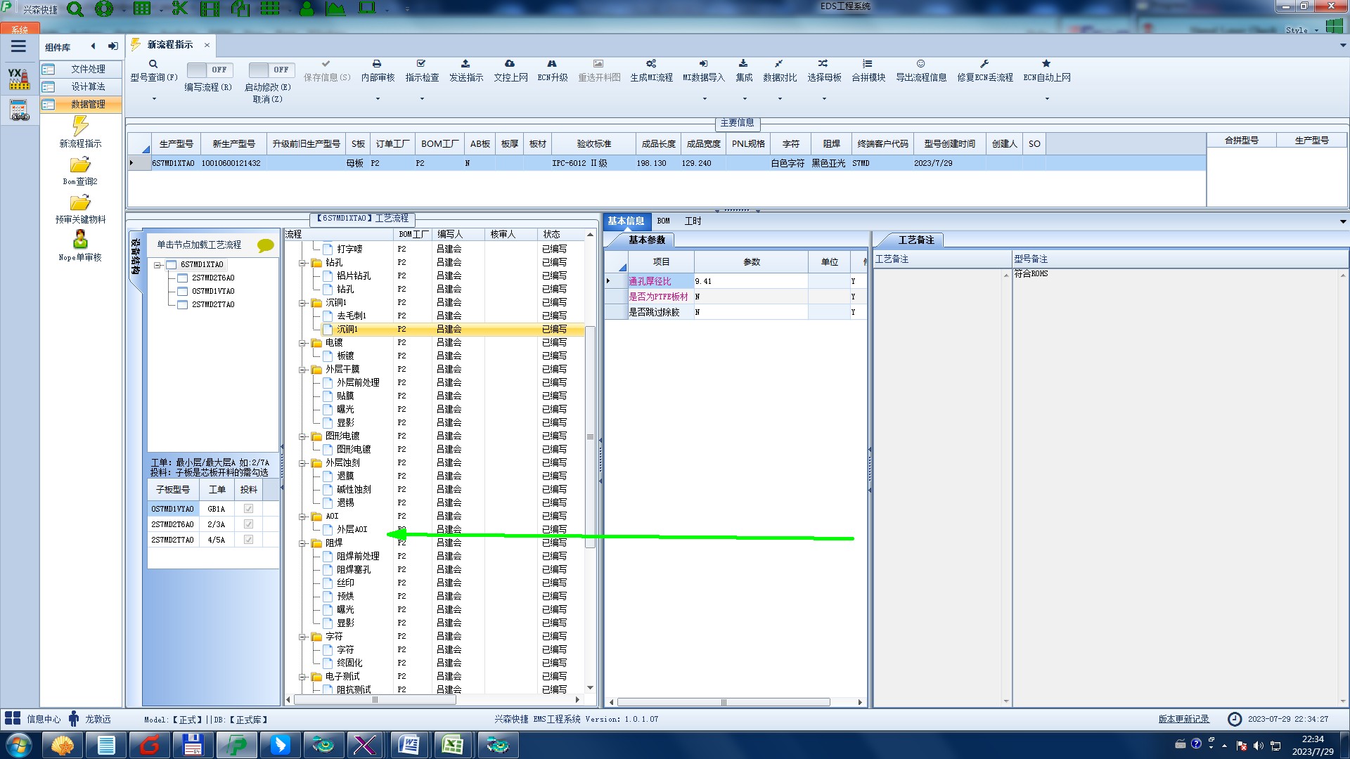The image size is (1350, 759).
Task: Select 数据管理 in the component library
Action: pos(88,104)
